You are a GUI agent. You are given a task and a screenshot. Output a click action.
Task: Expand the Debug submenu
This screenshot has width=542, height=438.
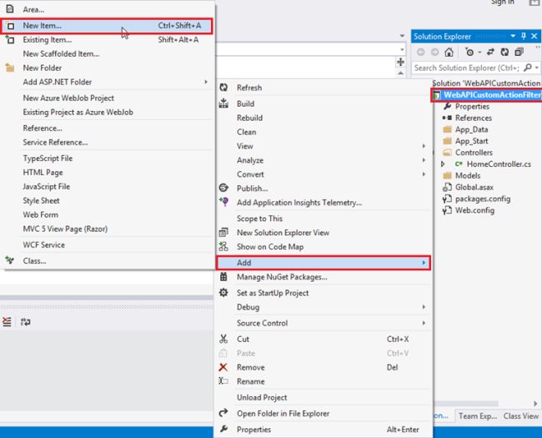coord(324,307)
